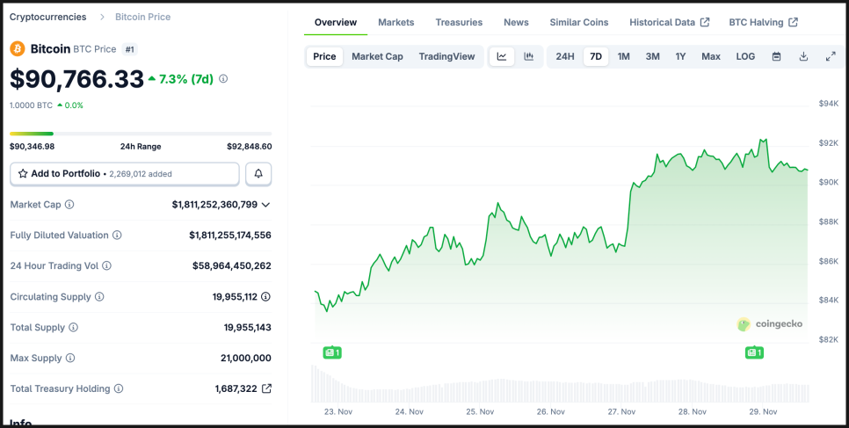The image size is (849, 428).
Task: Expand the Market Cap value chevron
Action: [x=266, y=205]
